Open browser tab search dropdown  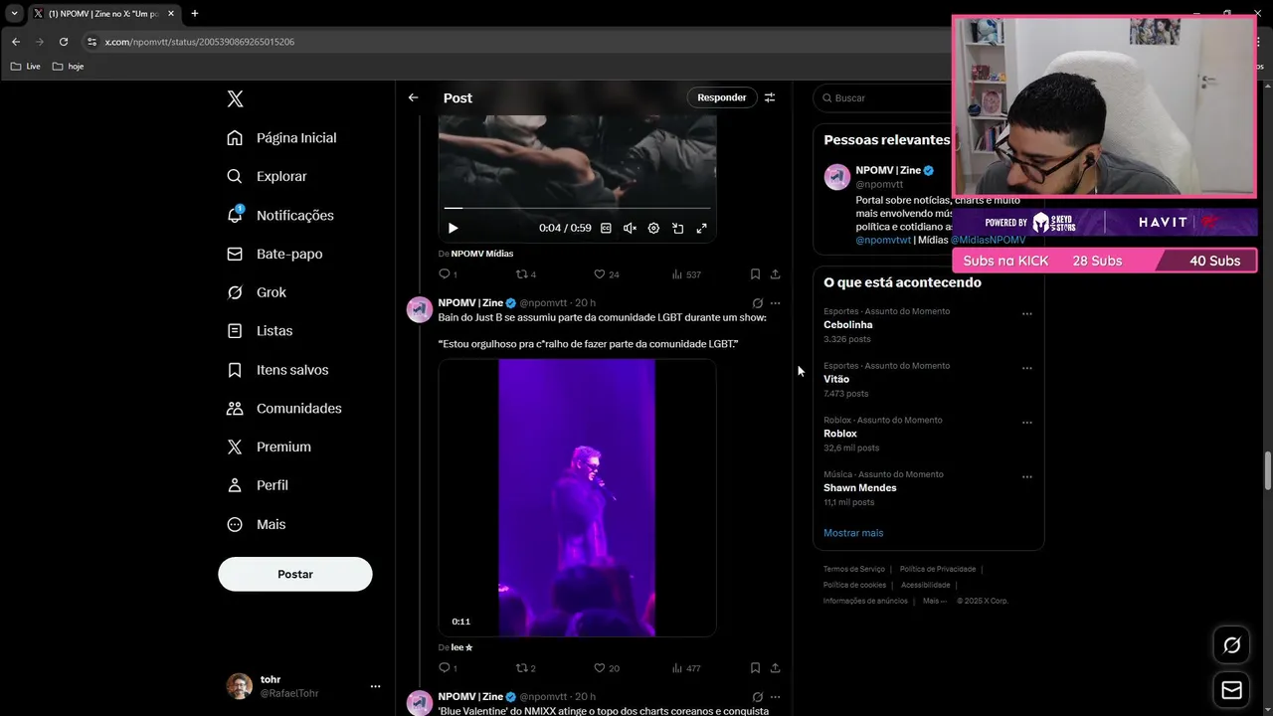pos(14,14)
